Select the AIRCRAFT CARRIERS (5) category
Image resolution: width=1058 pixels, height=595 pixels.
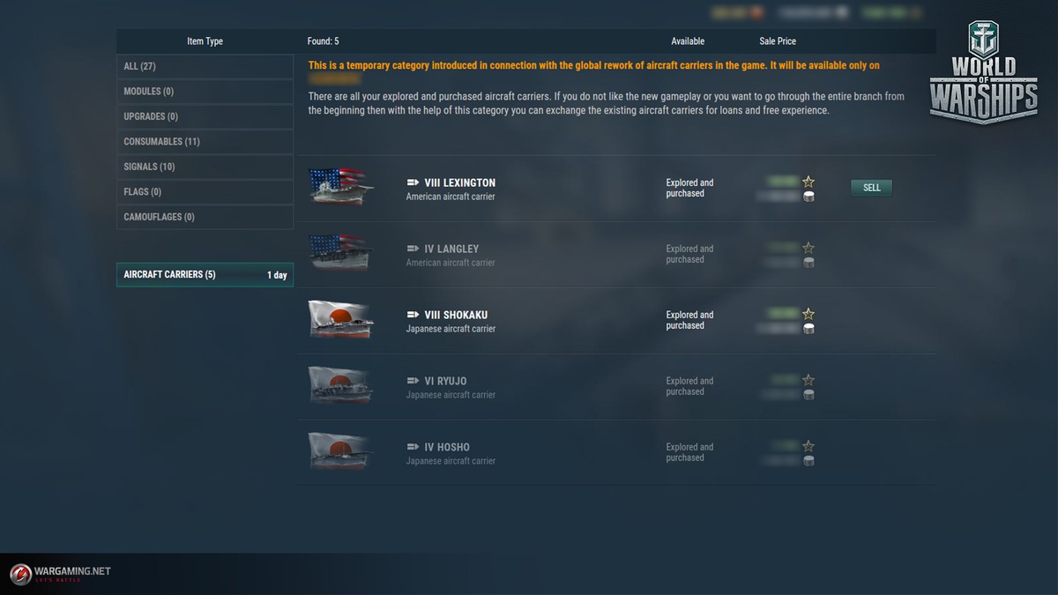tap(205, 275)
